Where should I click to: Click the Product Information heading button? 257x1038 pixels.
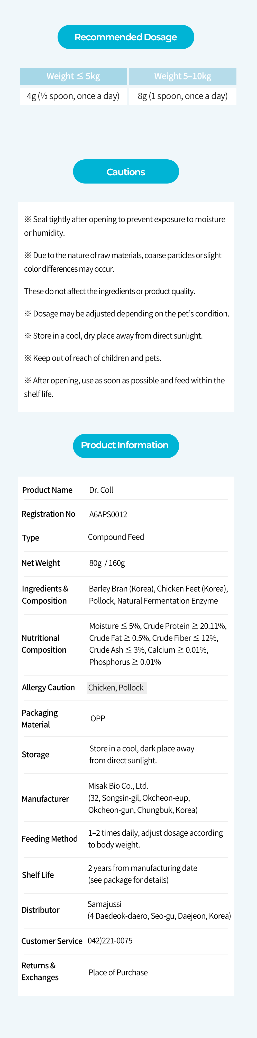point(126,445)
